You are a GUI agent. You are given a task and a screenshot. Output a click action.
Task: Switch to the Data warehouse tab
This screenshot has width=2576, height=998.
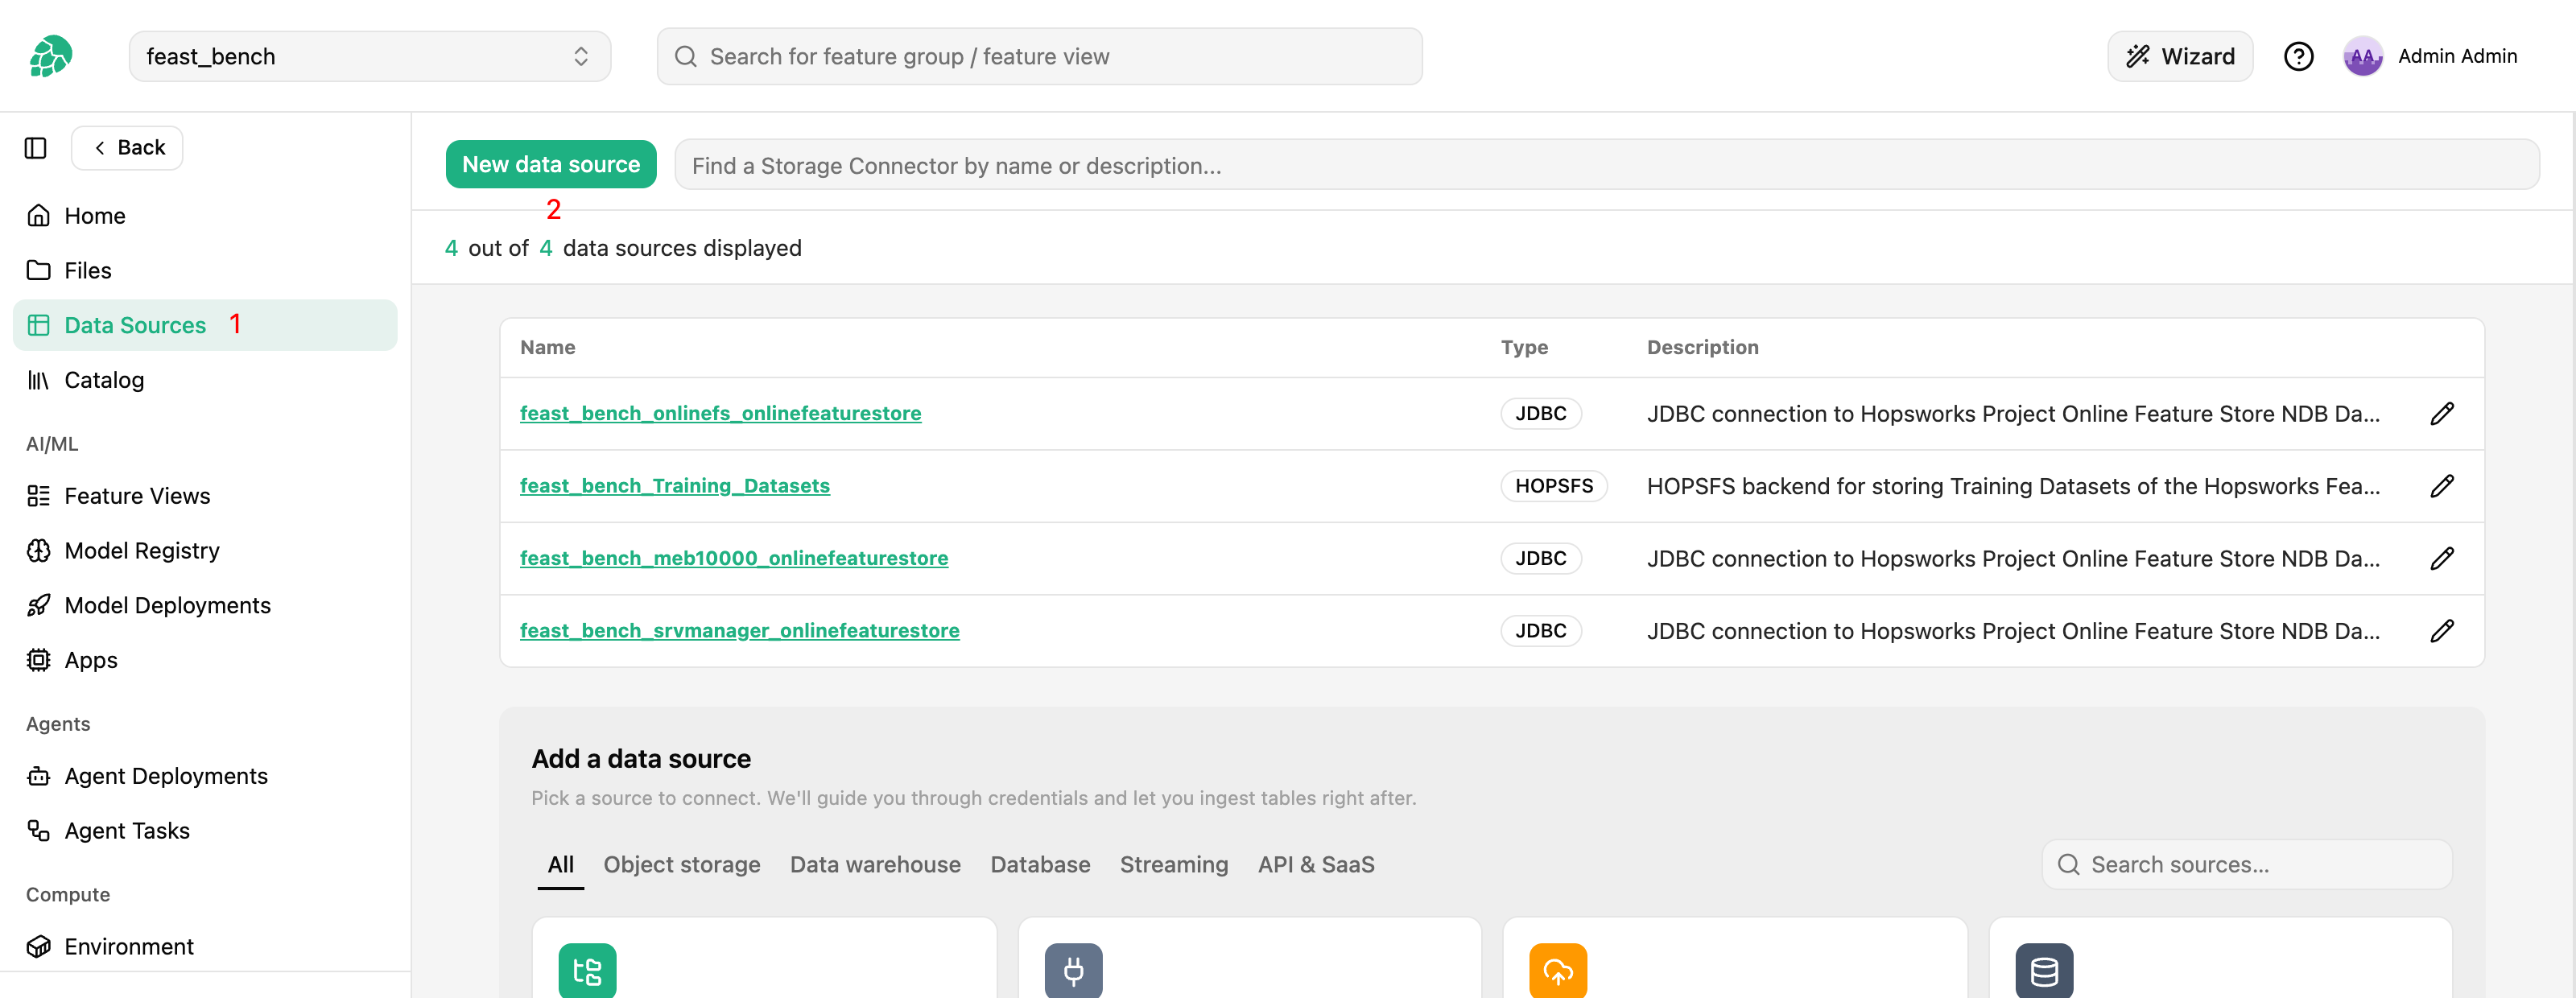tap(875, 865)
